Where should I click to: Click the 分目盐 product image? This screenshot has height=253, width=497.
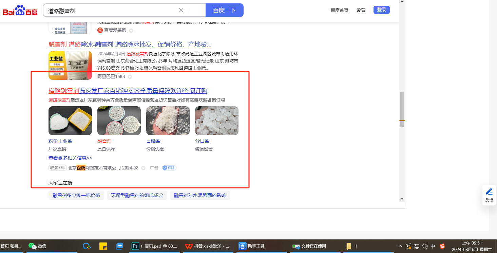click(x=217, y=121)
